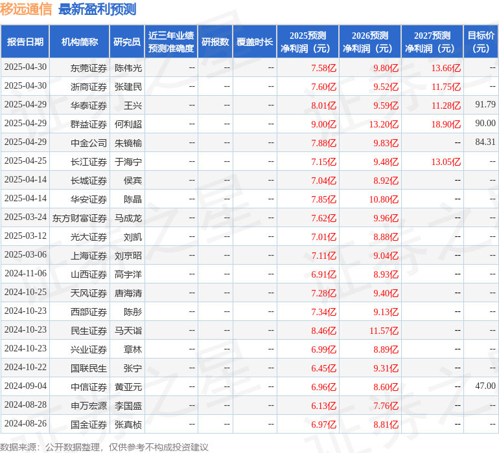Open the 华泰证券 institution entry
This screenshot has width=499, height=453.
click(89, 105)
